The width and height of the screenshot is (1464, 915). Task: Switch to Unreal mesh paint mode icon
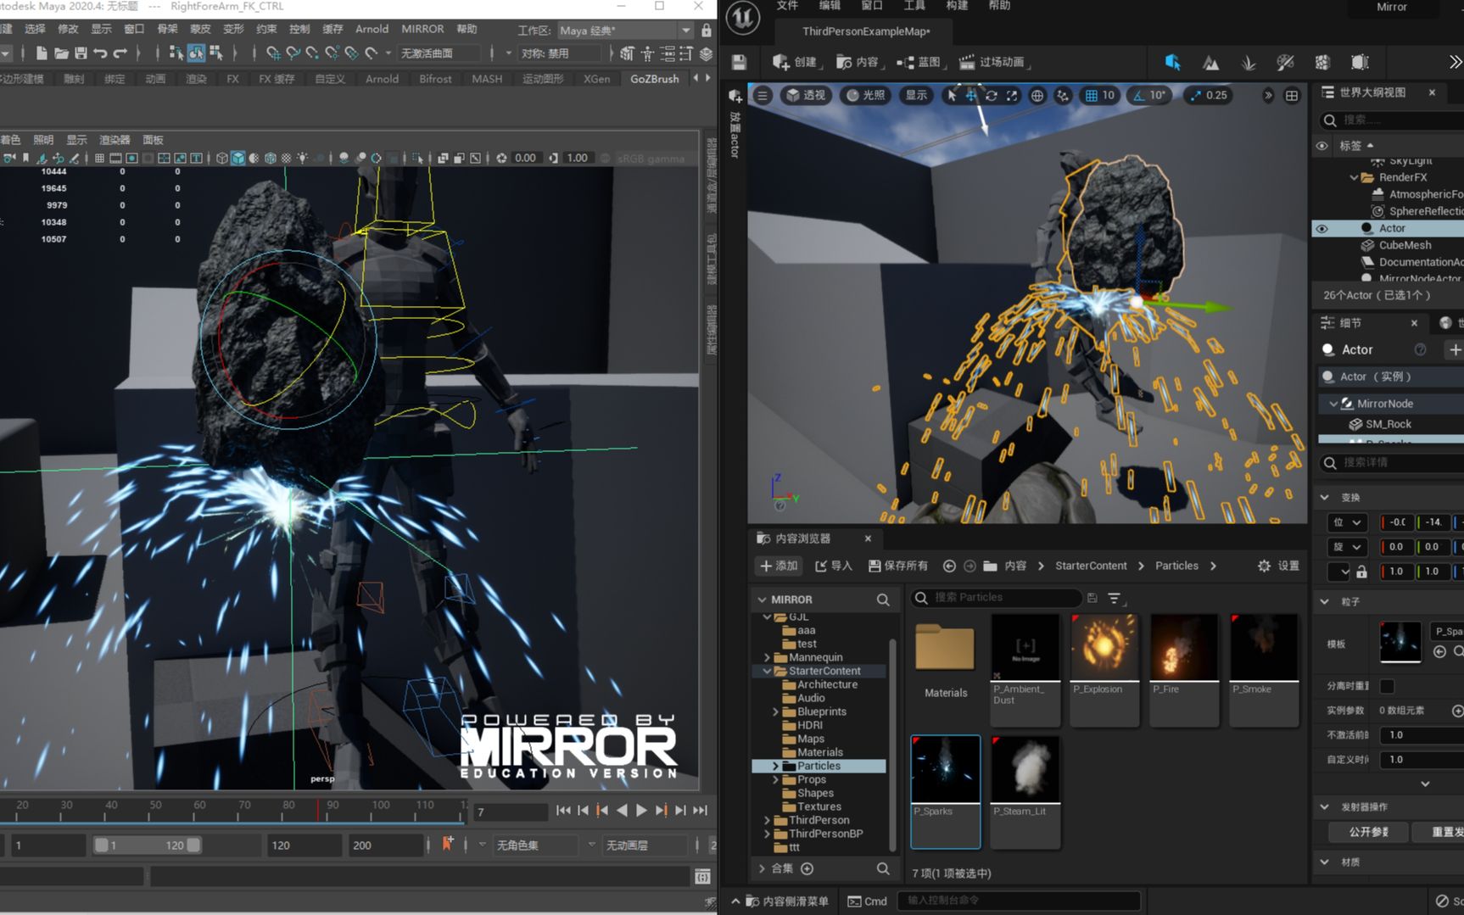[x=1285, y=62]
